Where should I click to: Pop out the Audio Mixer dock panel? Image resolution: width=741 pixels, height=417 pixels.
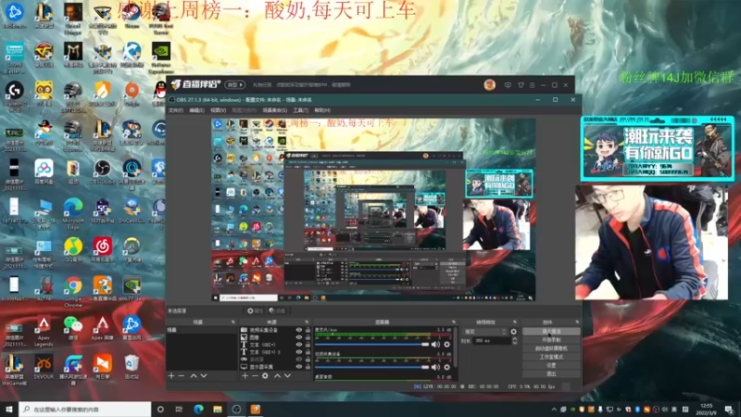454,322
